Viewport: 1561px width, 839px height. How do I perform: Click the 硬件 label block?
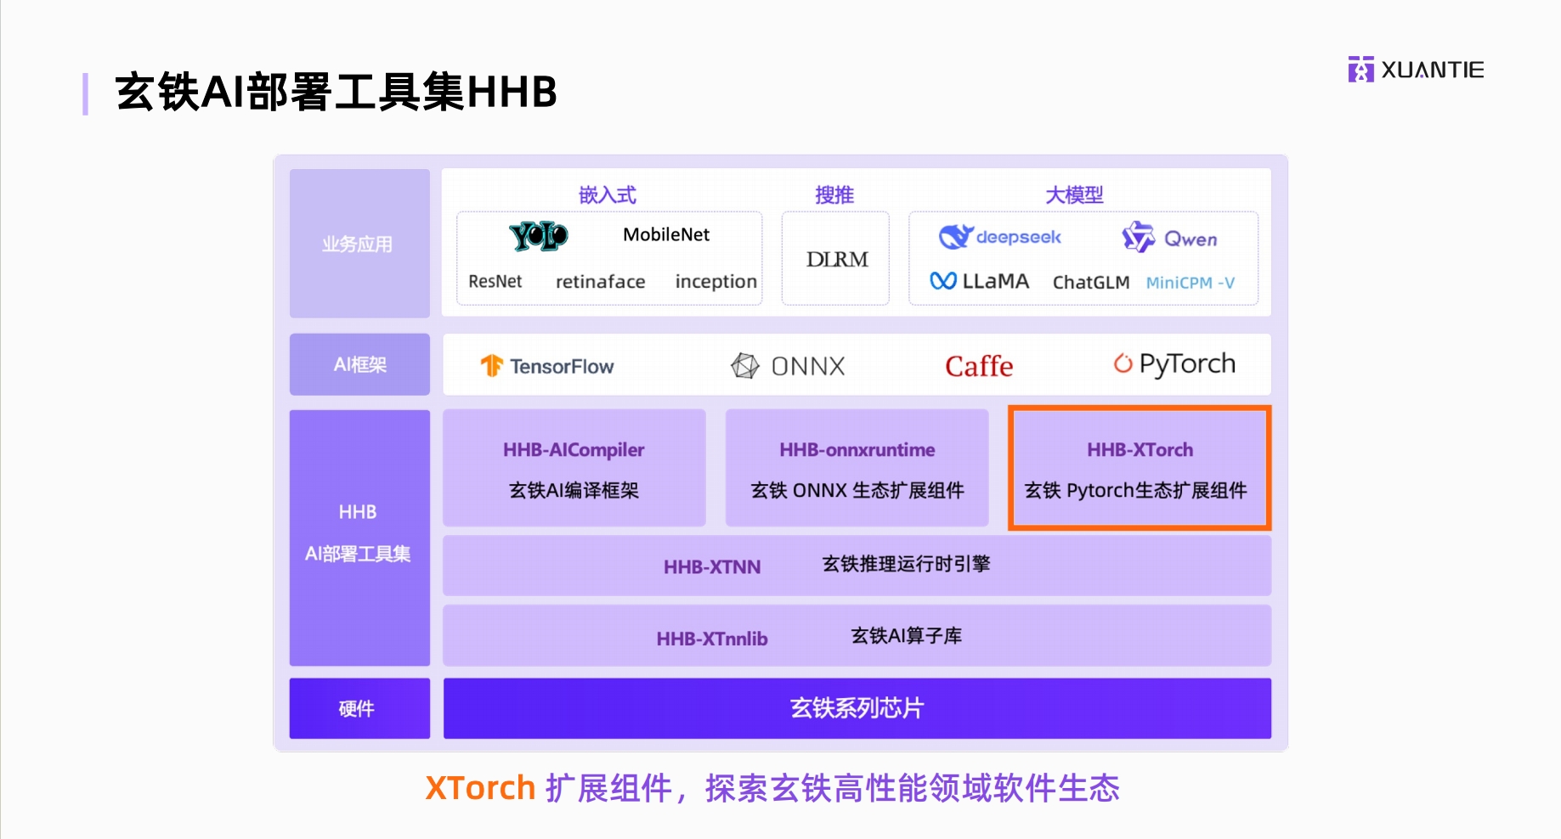359,708
